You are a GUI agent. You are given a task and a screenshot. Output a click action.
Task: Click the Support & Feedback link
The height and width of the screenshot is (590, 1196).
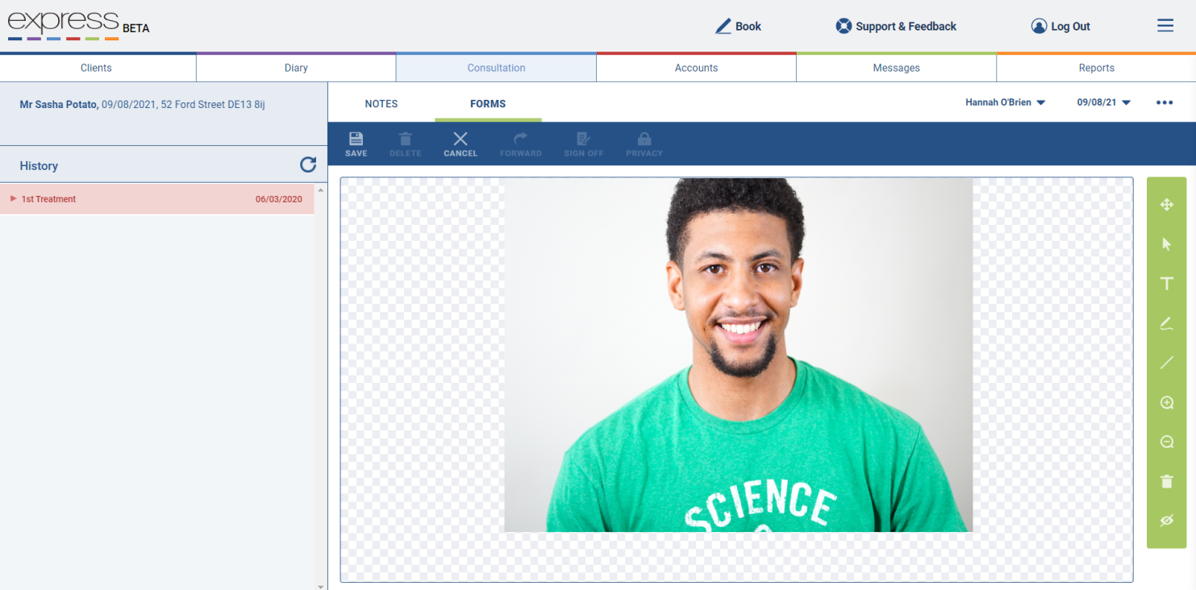pos(895,27)
